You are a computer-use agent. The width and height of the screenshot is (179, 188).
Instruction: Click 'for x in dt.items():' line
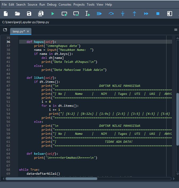60,106
